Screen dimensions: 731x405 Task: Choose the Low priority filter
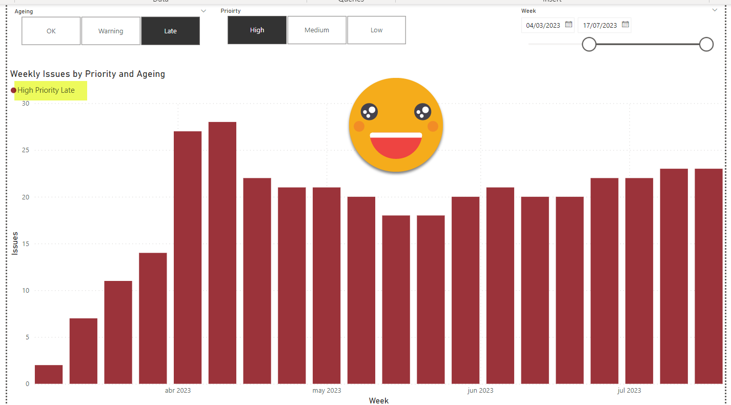[376, 30]
